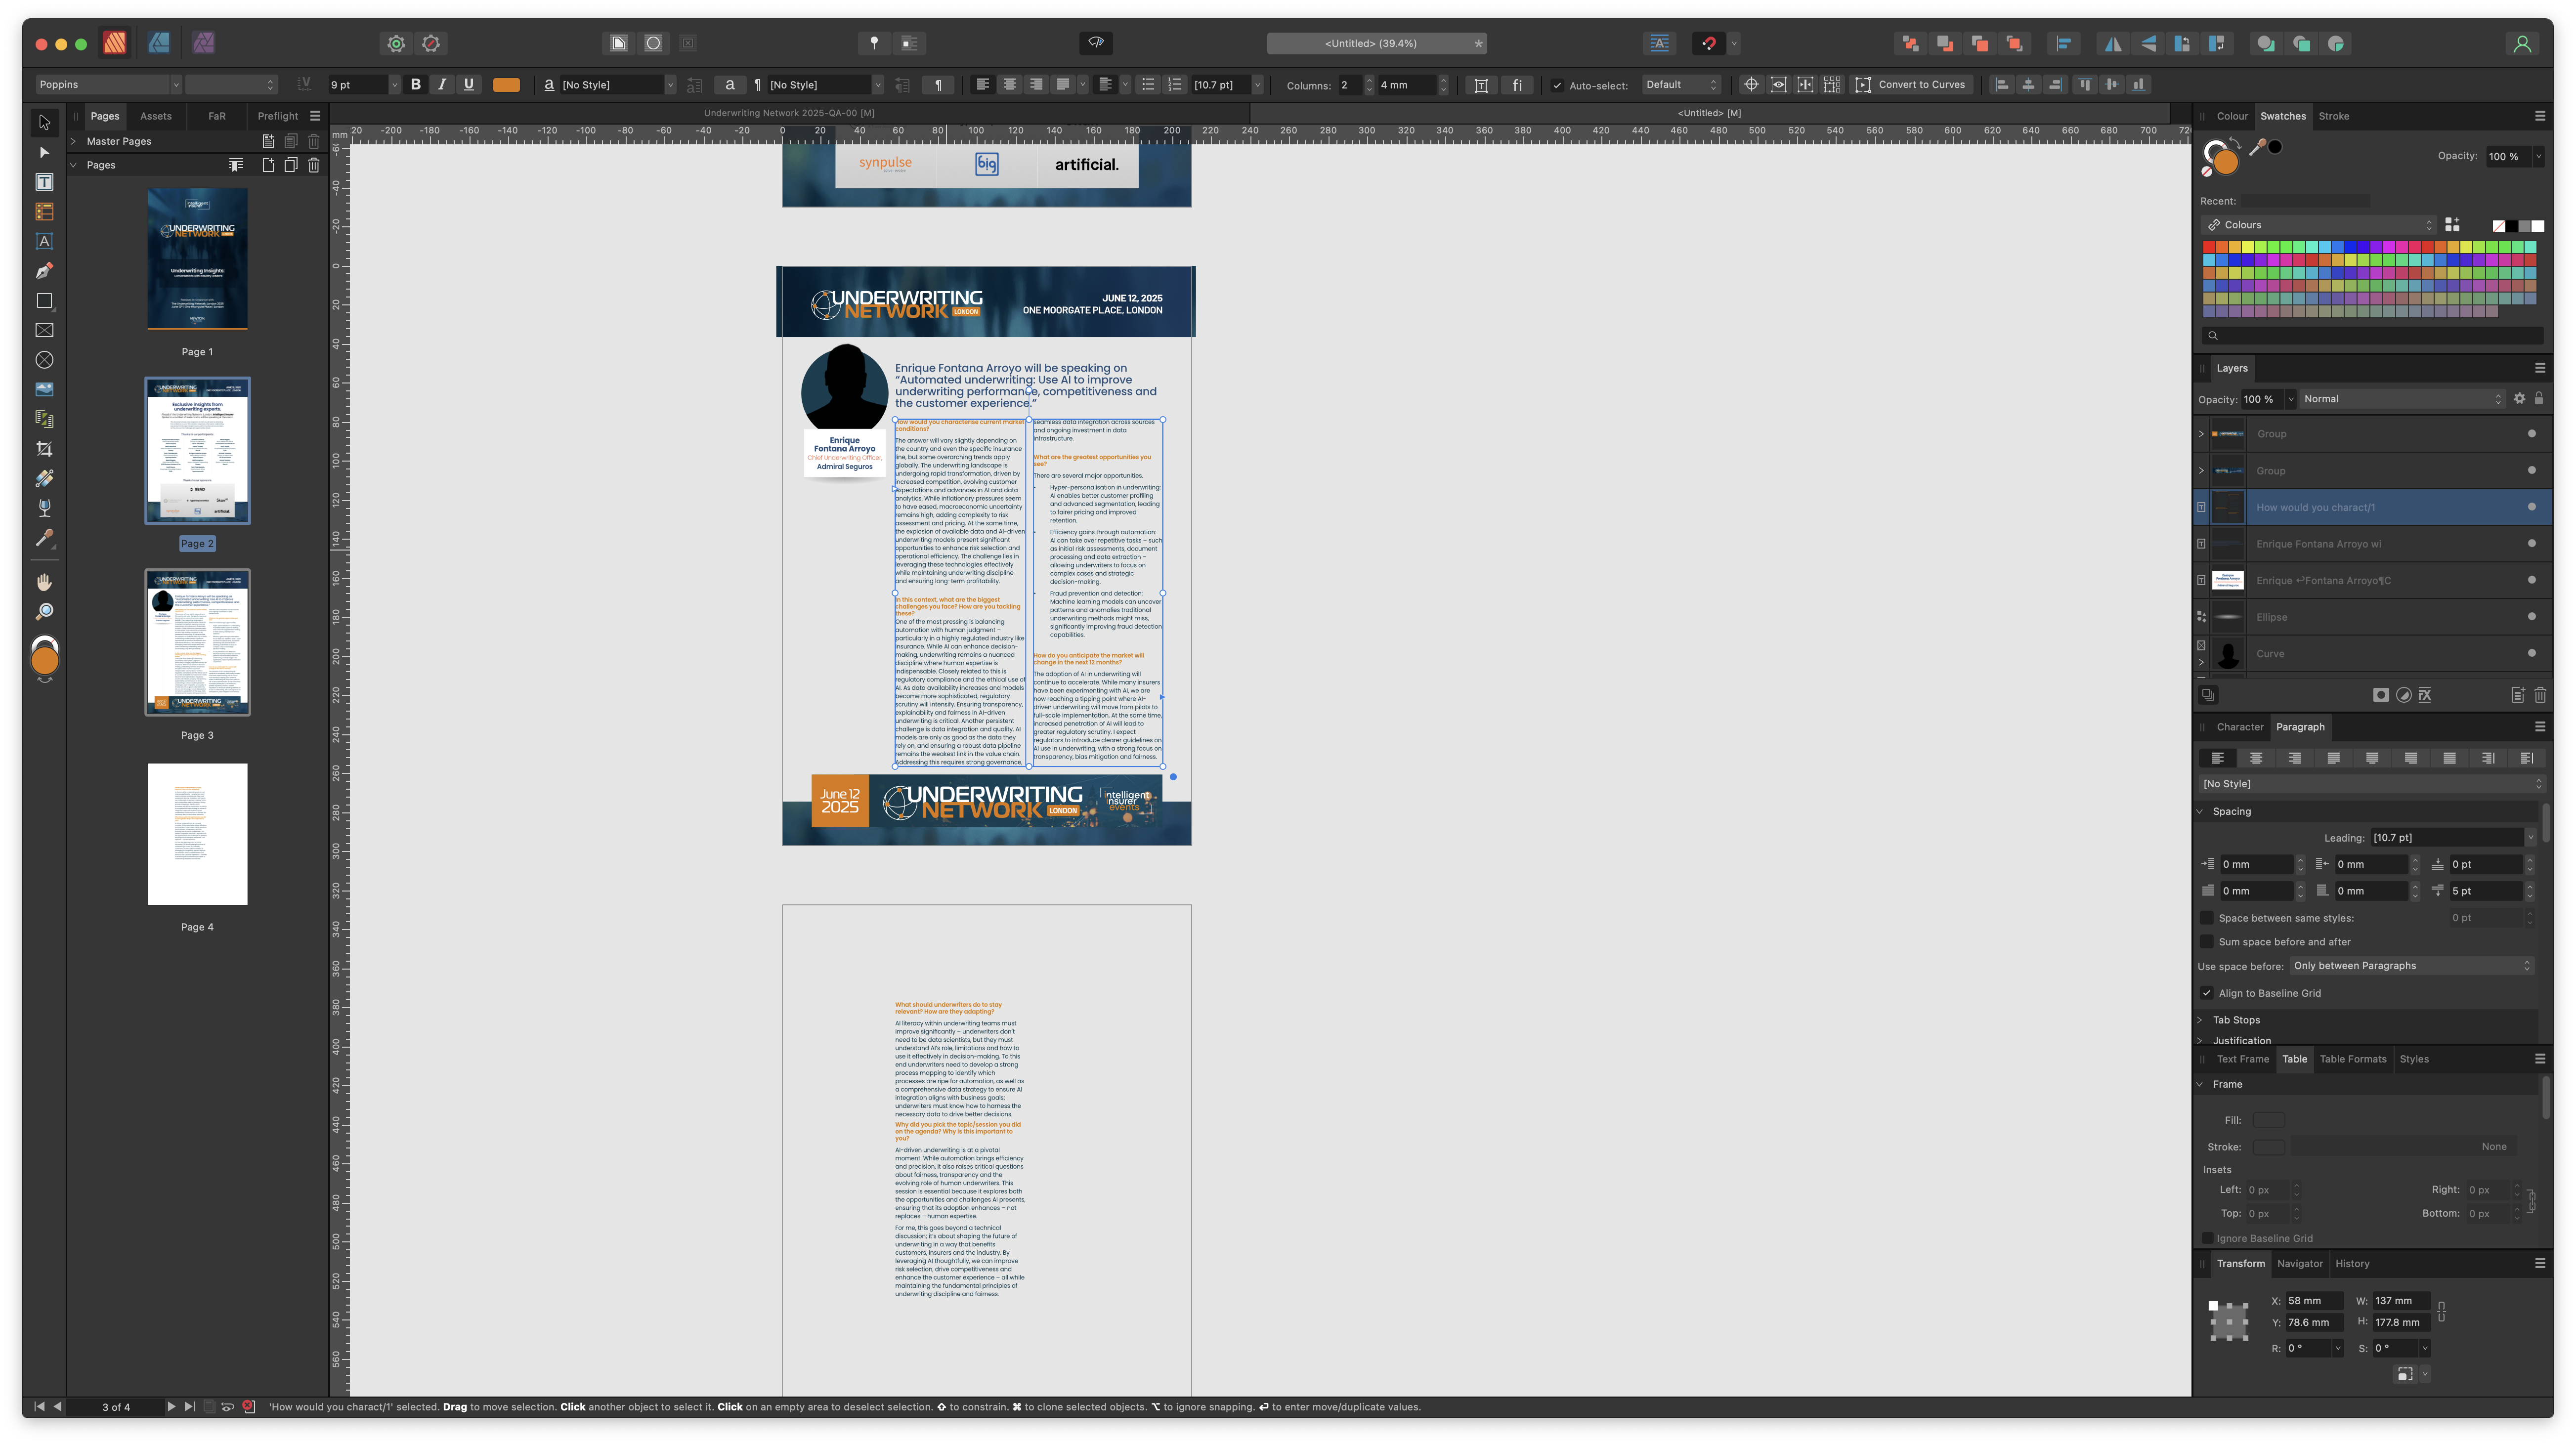Switch to the Text Frame tab
This screenshot has height=1444, width=2576.
2243,1059
